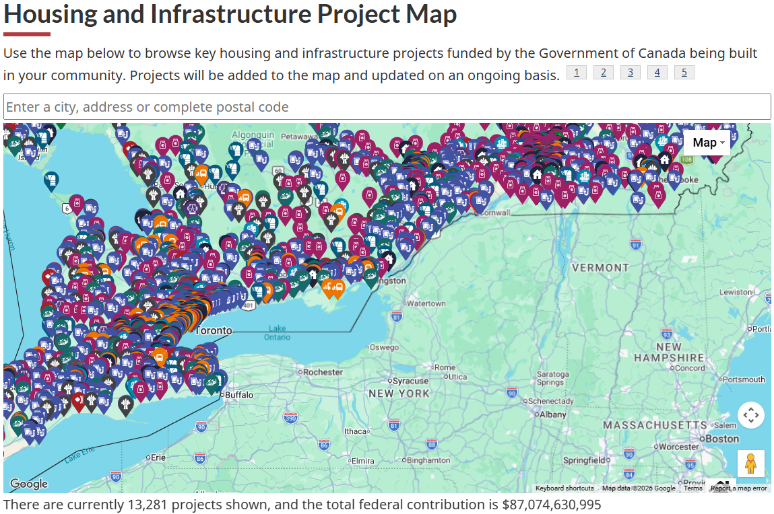Image resolution: width=774 pixels, height=514 pixels.
Task: Open the Terms link on the map
Action: (x=692, y=488)
